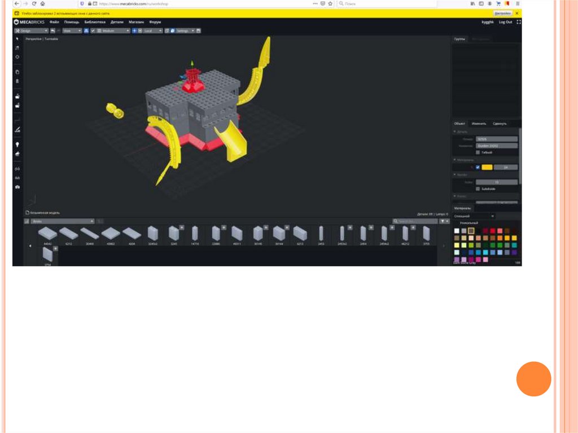The height and width of the screenshot is (433, 578).
Task: Toggle the checkmark button before Medium dropdown
Action: click(93, 30)
